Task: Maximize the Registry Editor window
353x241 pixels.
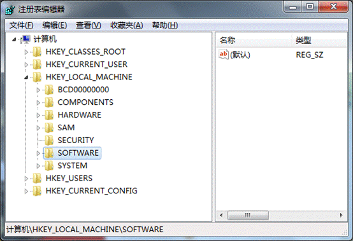Action: tap(310, 6)
